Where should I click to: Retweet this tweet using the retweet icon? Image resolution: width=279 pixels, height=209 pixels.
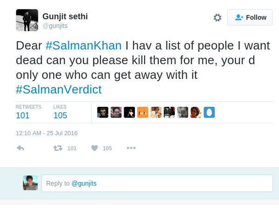click(x=58, y=148)
